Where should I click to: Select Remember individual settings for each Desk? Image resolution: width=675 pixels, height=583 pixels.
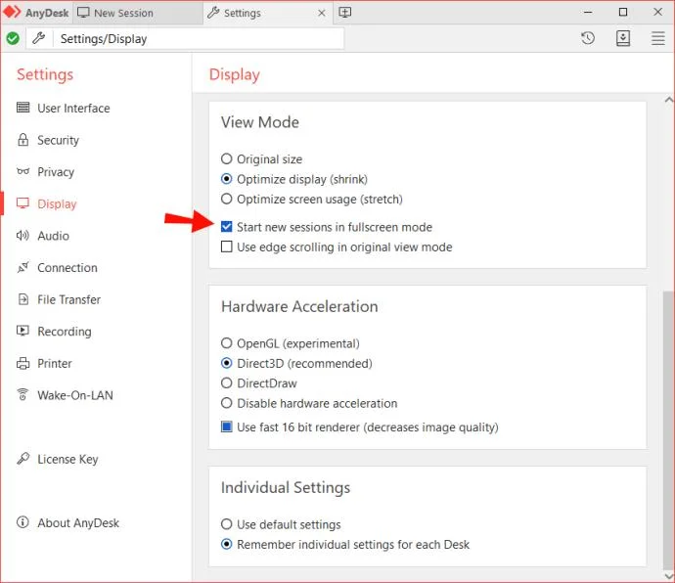226,544
